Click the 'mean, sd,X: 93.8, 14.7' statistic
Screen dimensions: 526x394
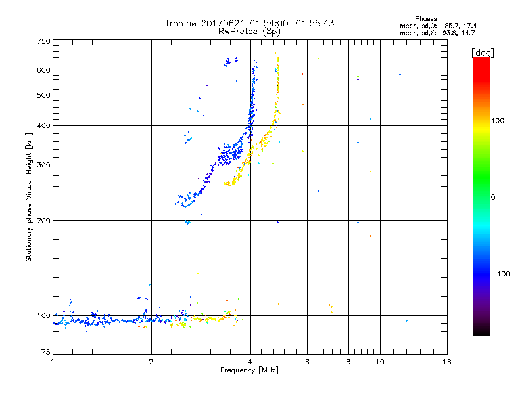click(437, 33)
